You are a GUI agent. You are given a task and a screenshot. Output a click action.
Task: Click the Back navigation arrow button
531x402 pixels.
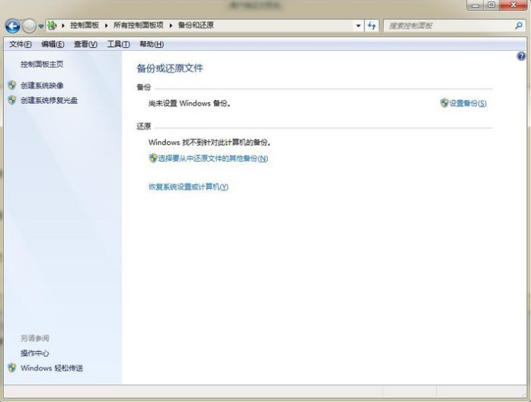point(12,25)
